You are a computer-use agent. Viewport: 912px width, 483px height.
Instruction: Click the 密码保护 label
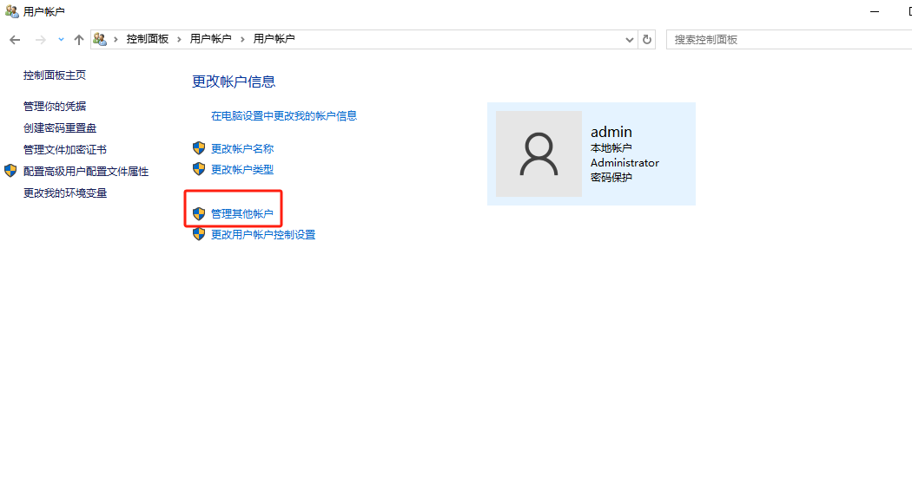[611, 177]
